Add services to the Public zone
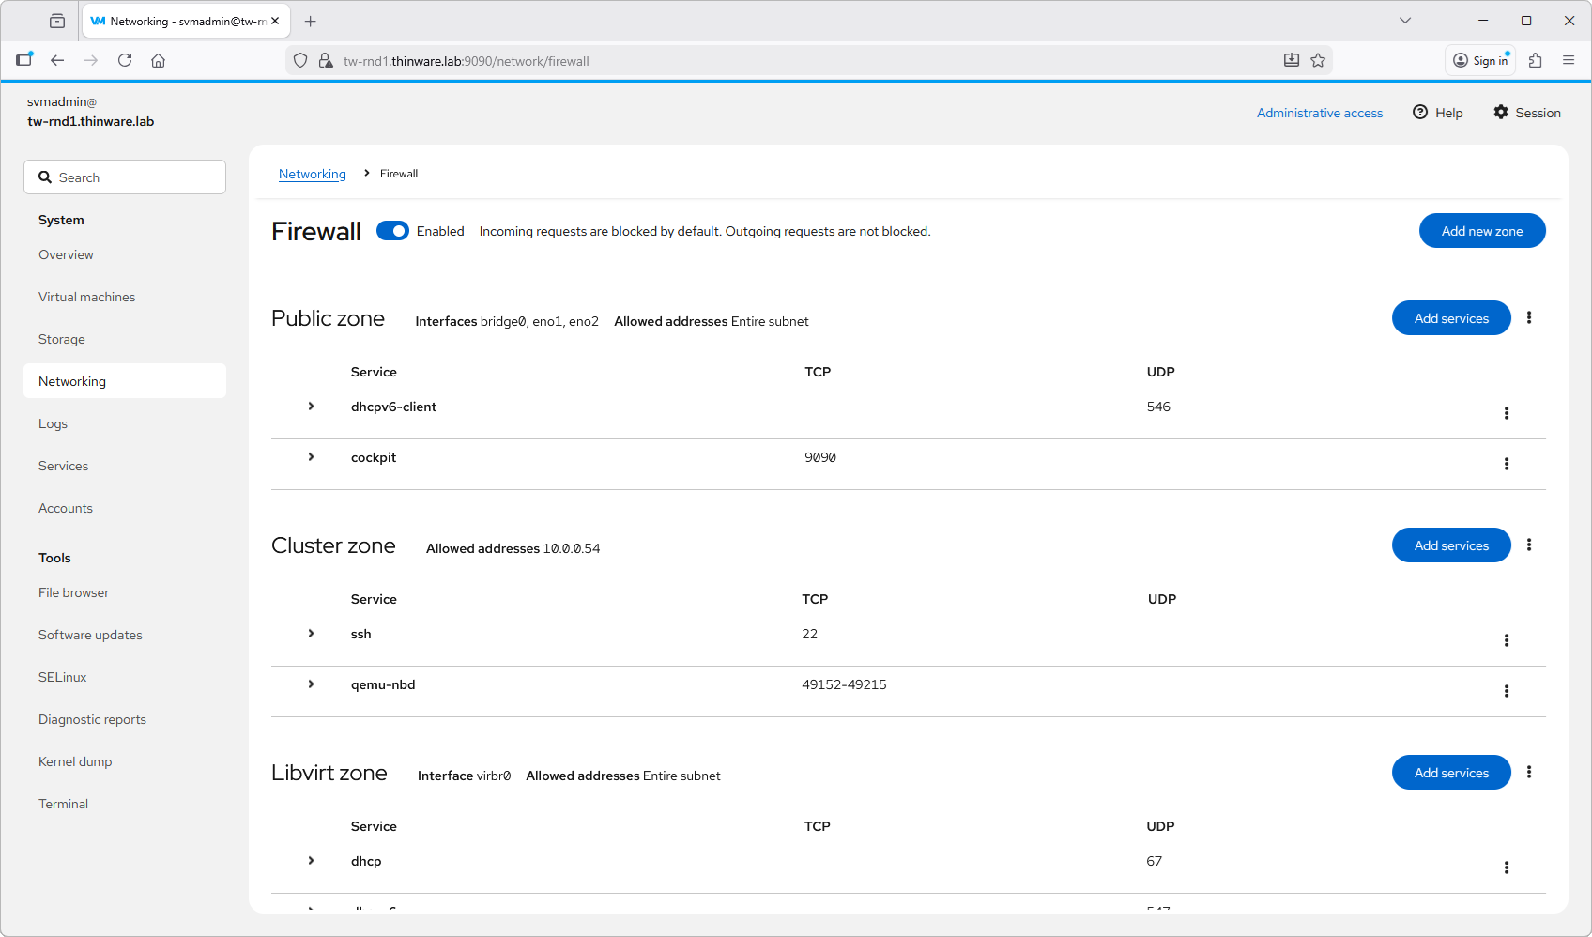Viewport: 1592px width, 937px height. click(1451, 318)
